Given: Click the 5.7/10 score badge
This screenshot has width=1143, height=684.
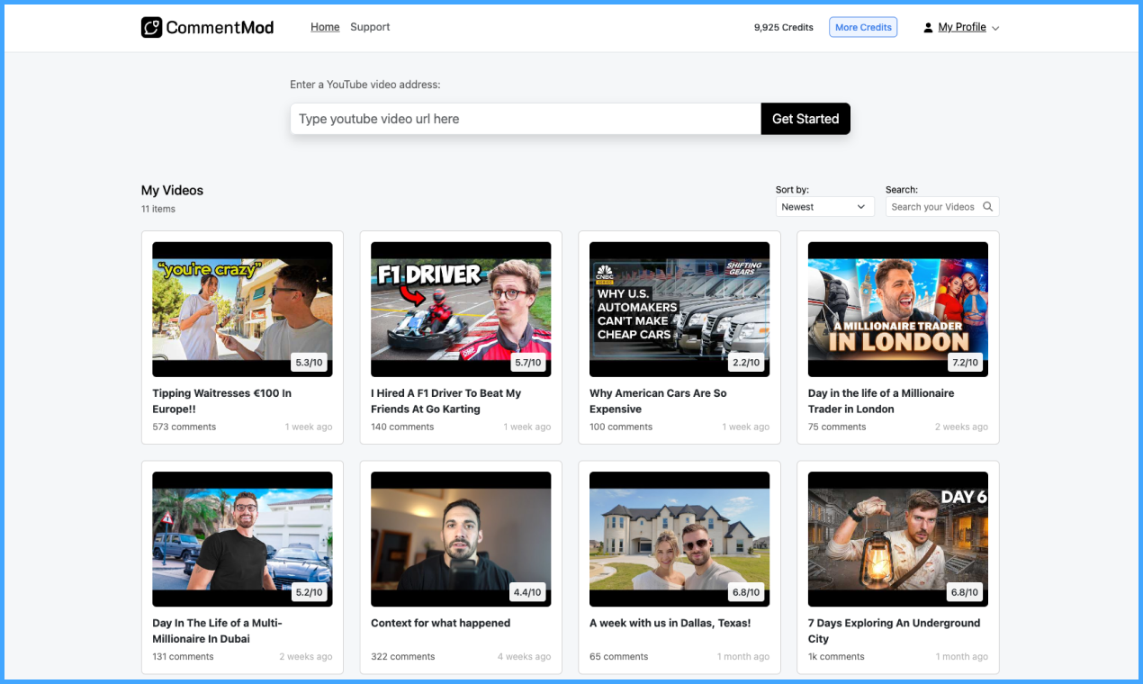Looking at the screenshot, I should pyautogui.click(x=527, y=363).
